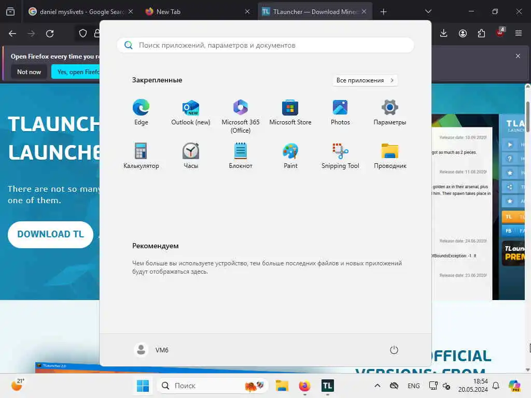531x398 pixels.
Task: Open Параметры settings gear
Action: point(390,112)
